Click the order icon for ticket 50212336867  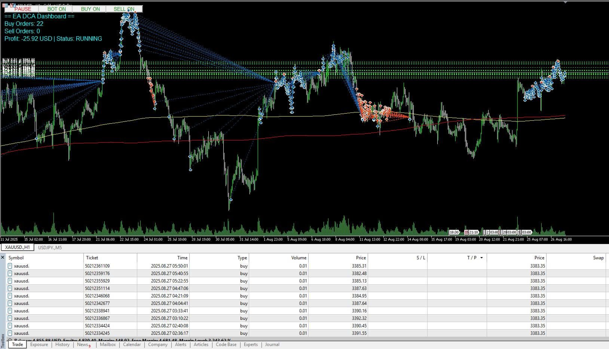pos(10,318)
